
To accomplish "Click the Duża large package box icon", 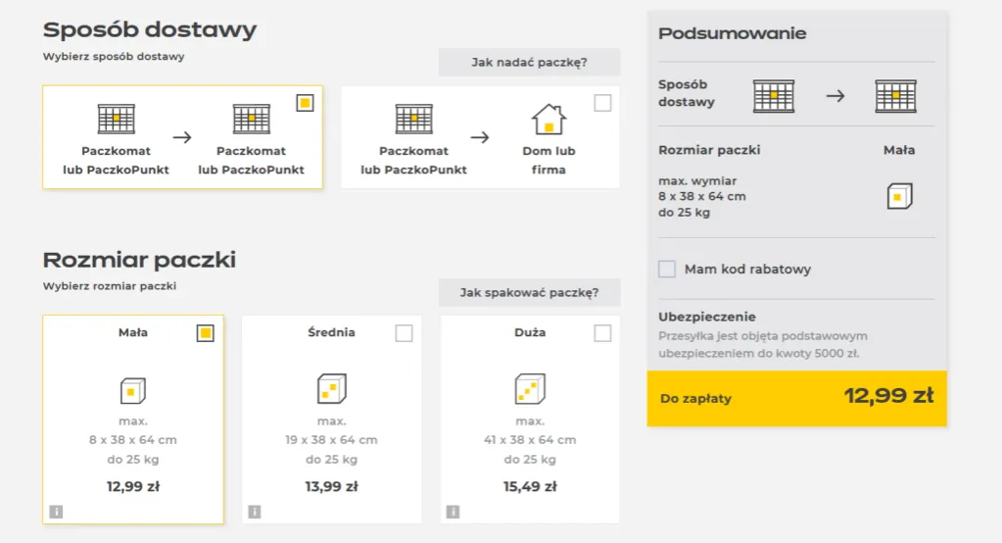I will pos(530,390).
